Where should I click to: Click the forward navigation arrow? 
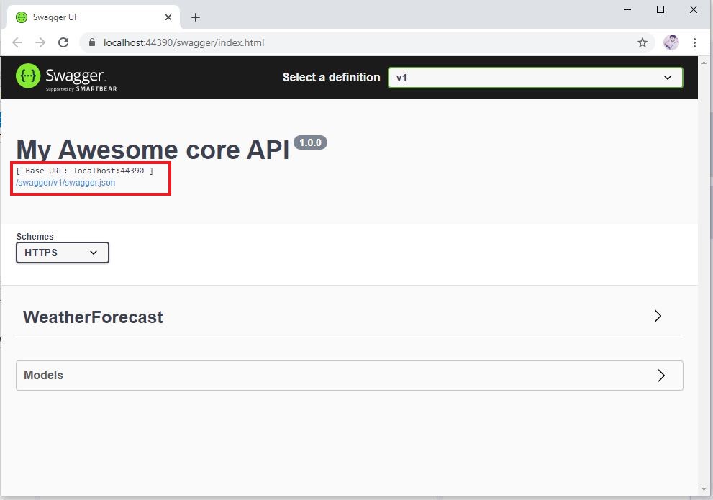coord(40,42)
